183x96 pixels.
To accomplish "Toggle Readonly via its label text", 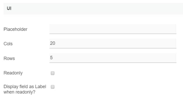I will (x=13, y=73).
